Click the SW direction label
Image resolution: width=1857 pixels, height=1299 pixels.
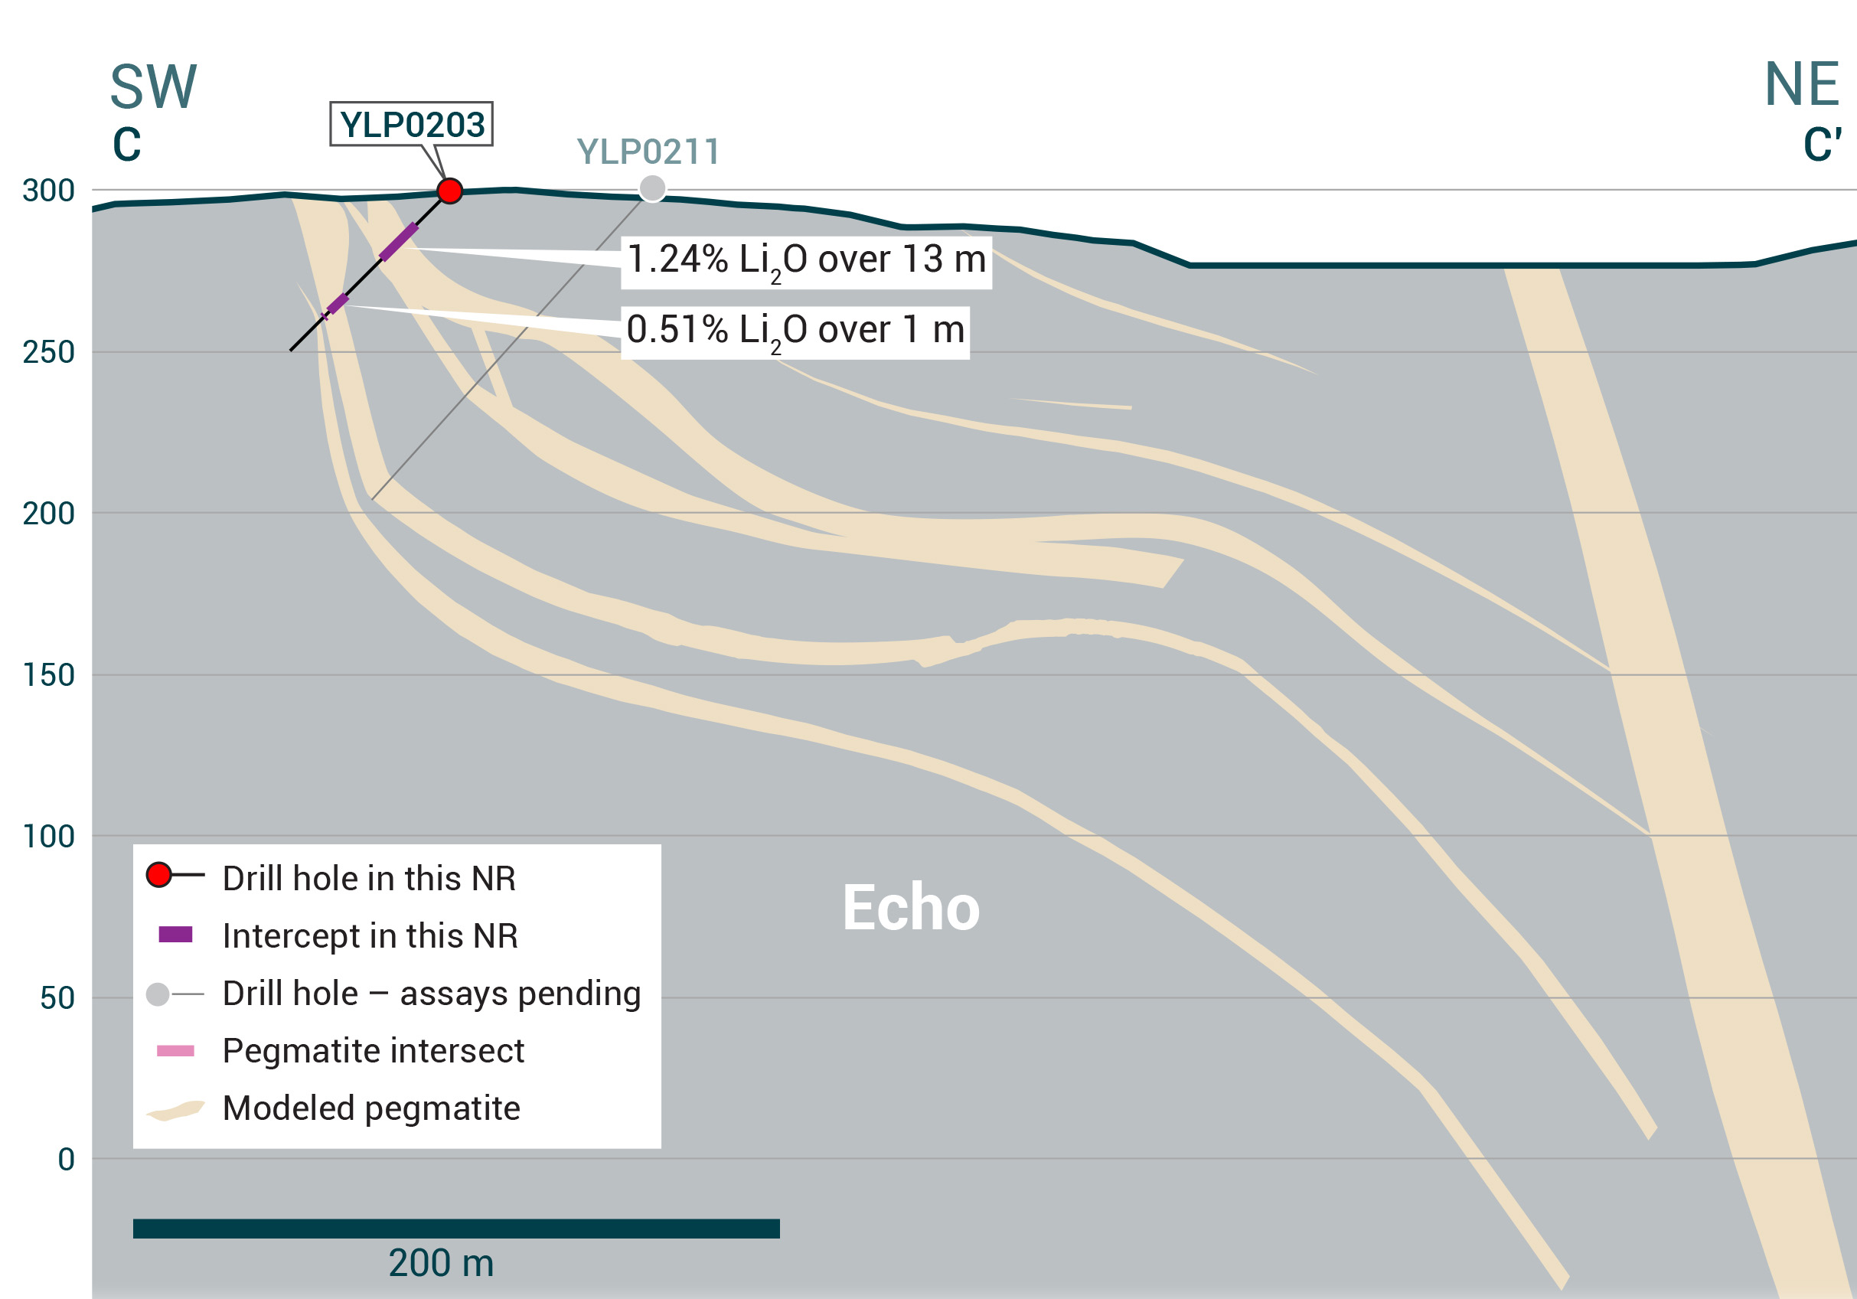[x=153, y=86]
